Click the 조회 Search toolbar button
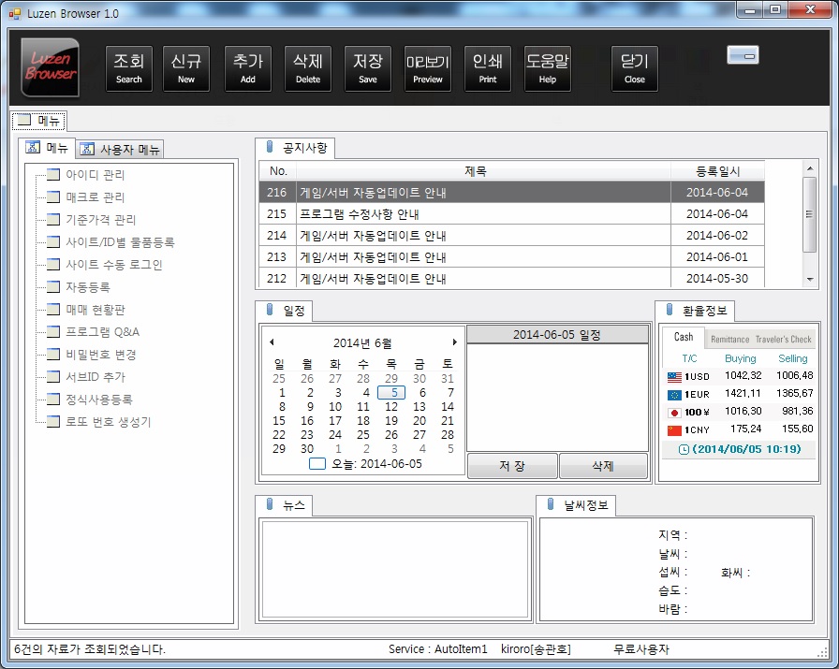 coord(129,68)
